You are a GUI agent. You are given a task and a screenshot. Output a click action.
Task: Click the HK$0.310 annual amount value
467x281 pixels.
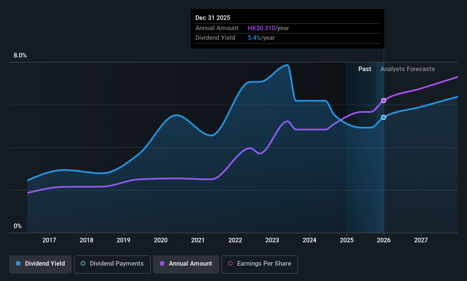click(x=261, y=28)
